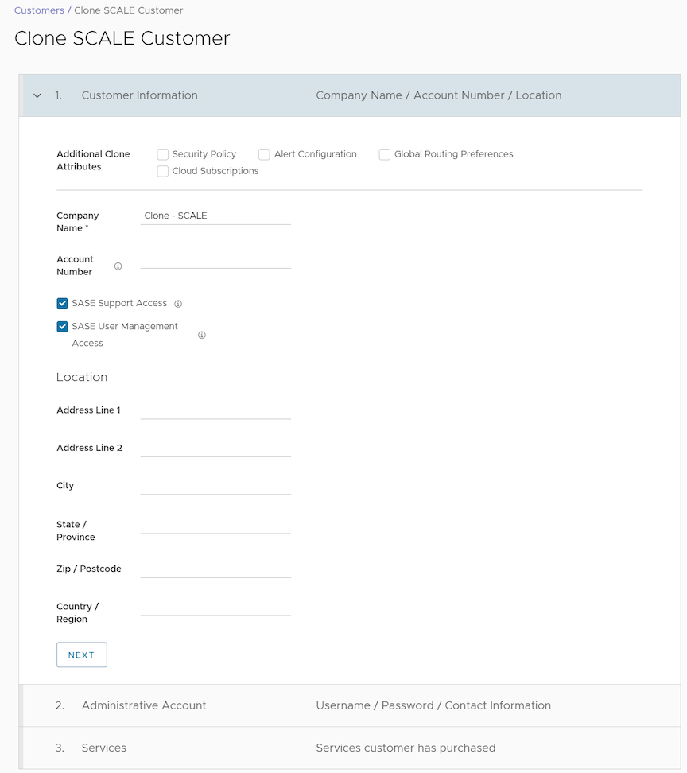Collapse the Customer Information section chevron
The height and width of the screenshot is (773, 687).
point(37,95)
